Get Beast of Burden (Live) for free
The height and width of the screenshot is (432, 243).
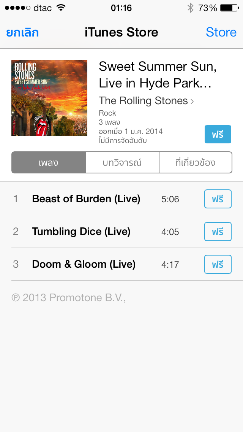coord(218,199)
